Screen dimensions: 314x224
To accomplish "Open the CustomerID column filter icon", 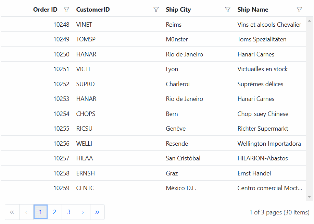I will (156, 10).
